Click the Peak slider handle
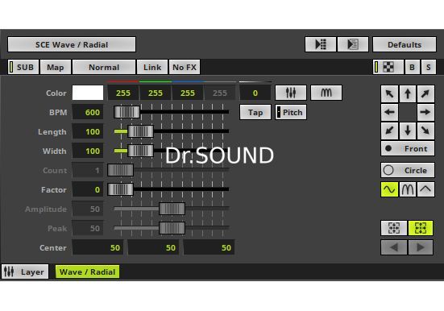 click(x=172, y=228)
